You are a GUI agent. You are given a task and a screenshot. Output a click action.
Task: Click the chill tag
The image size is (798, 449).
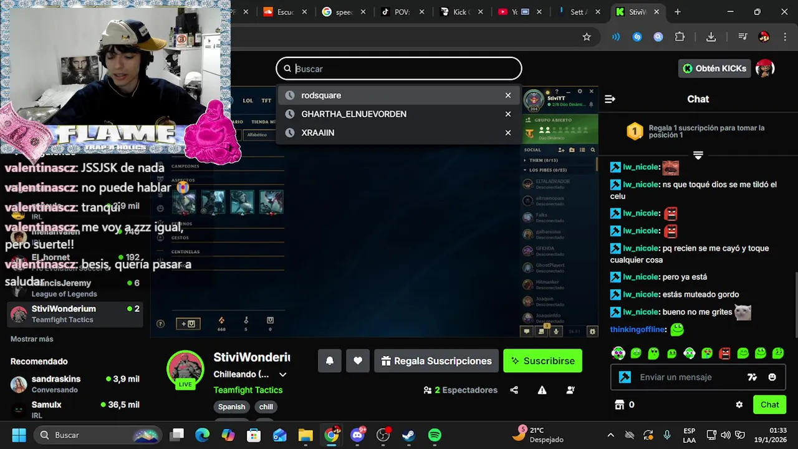pos(266,407)
